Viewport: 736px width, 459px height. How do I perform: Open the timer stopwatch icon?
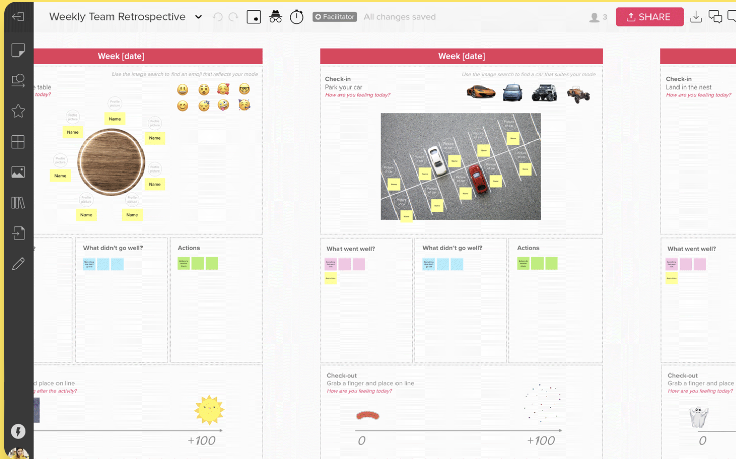click(x=296, y=17)
